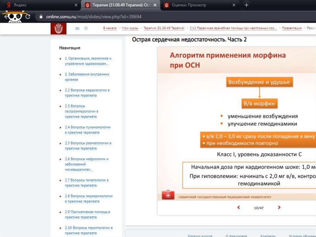Screen dimensions: 316x237
Task: Open the new tab plus button
Action: (x=246, y=5)
